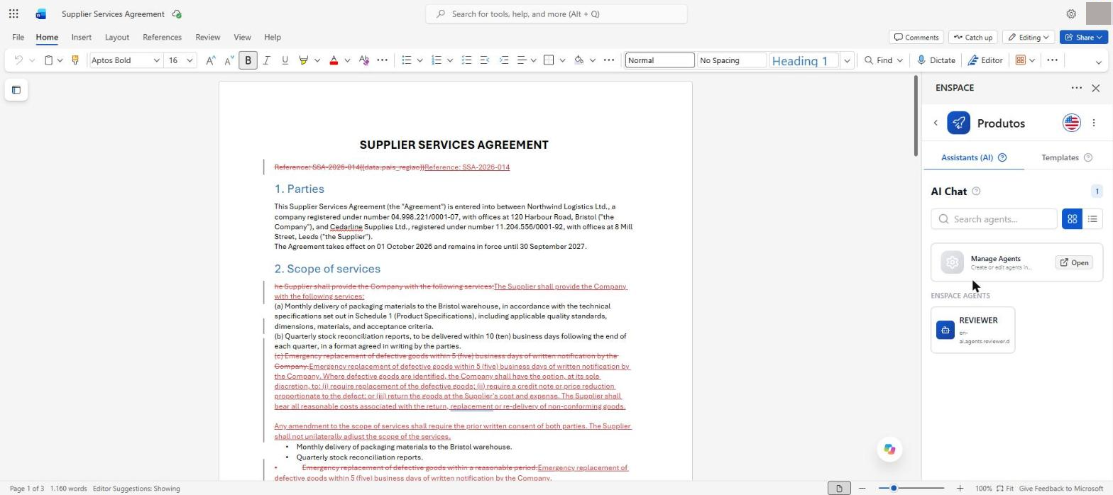Select the Templates tab in ENSPACE panel
The width and height of the screenshot is (1113, 495).
pyautogui.click(x=1067, y=157)
